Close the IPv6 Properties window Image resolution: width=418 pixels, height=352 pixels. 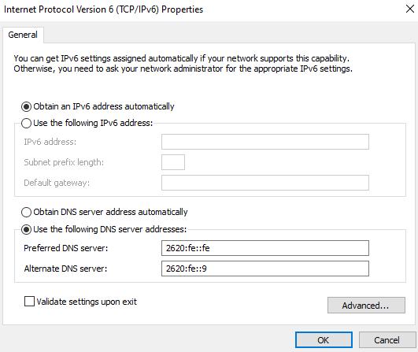[410, 9]
